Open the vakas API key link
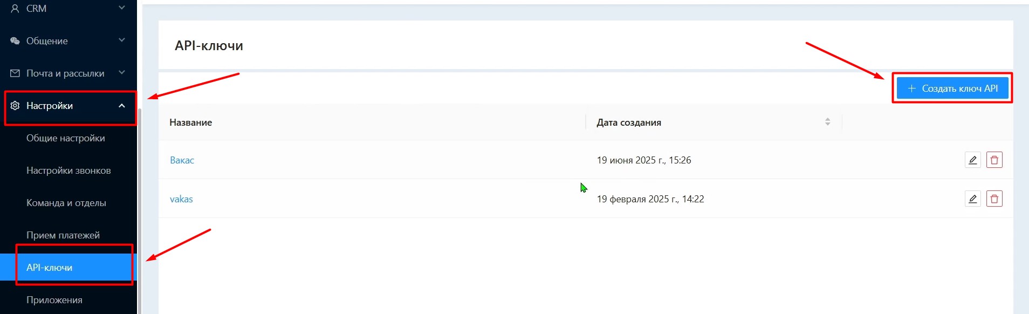 181,199
